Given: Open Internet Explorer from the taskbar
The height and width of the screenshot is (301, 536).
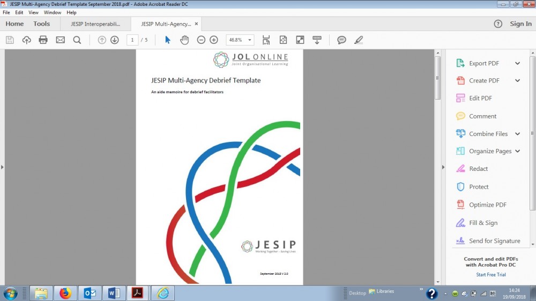Looking at the screenshot, I should tap(163, 293).
